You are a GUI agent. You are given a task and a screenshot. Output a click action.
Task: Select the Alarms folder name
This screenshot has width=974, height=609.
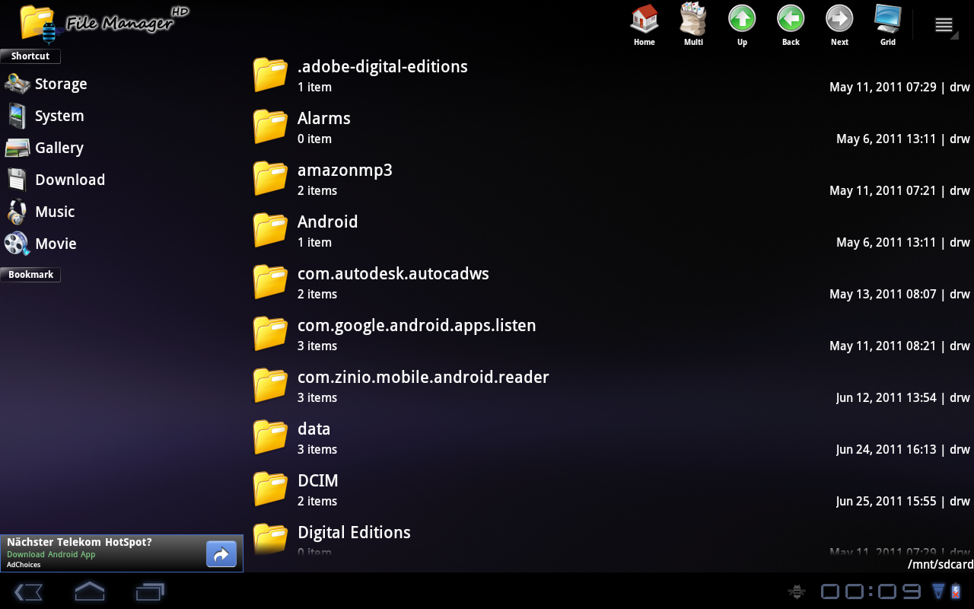coord(324,119)
